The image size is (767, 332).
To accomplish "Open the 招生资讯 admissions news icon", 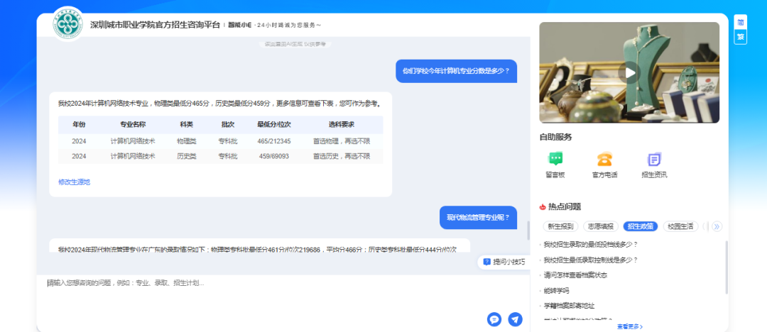I will click(654, 160).
